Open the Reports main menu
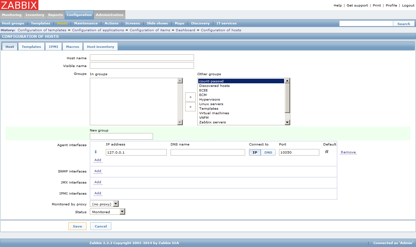The width and height of the screenshot is (416, 247). 56,15
